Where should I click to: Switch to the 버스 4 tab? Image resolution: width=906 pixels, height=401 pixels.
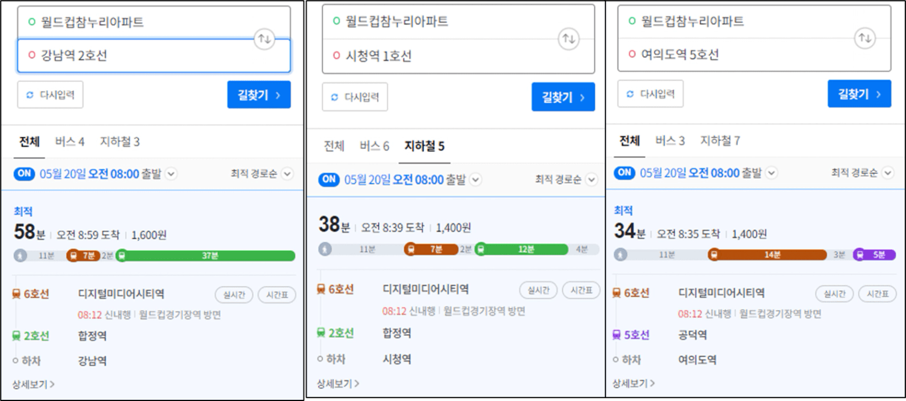click(70, 142)
